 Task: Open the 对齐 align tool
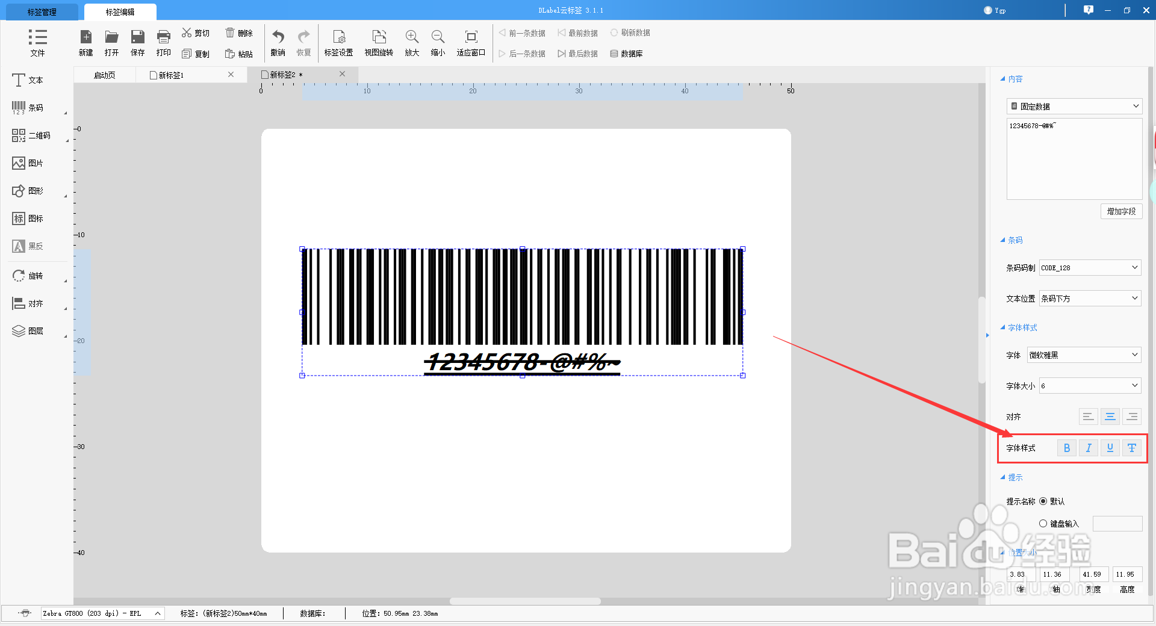point(28,303)
